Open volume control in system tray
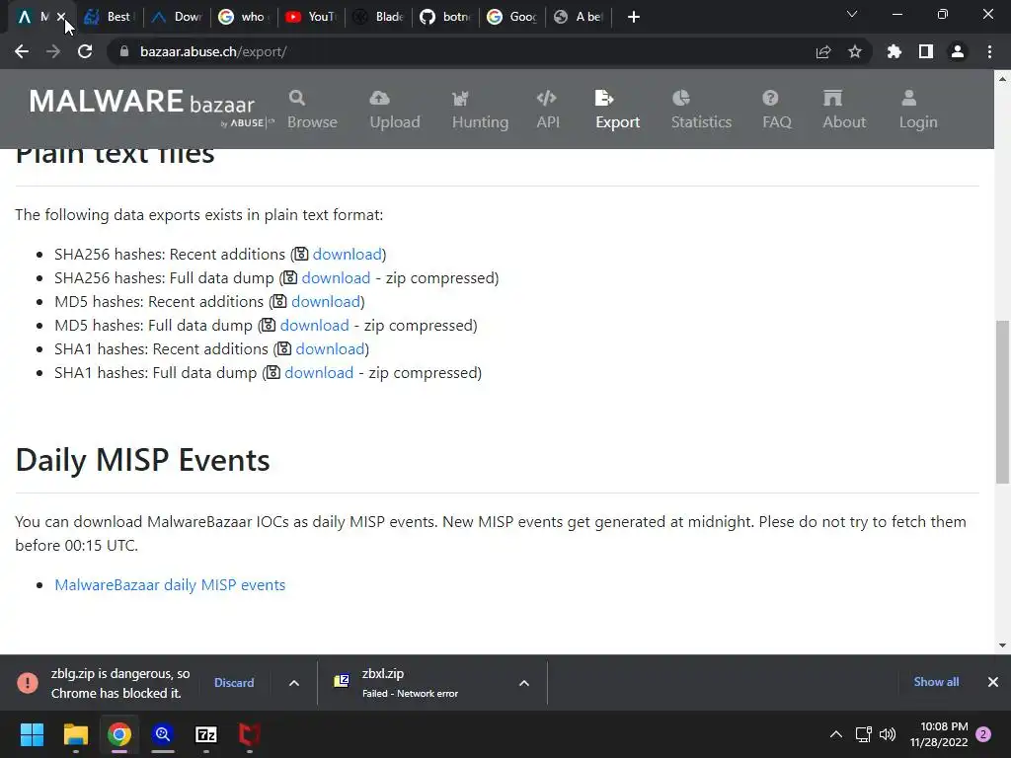This screenshot has width=1011, height=758. [888, 734]
